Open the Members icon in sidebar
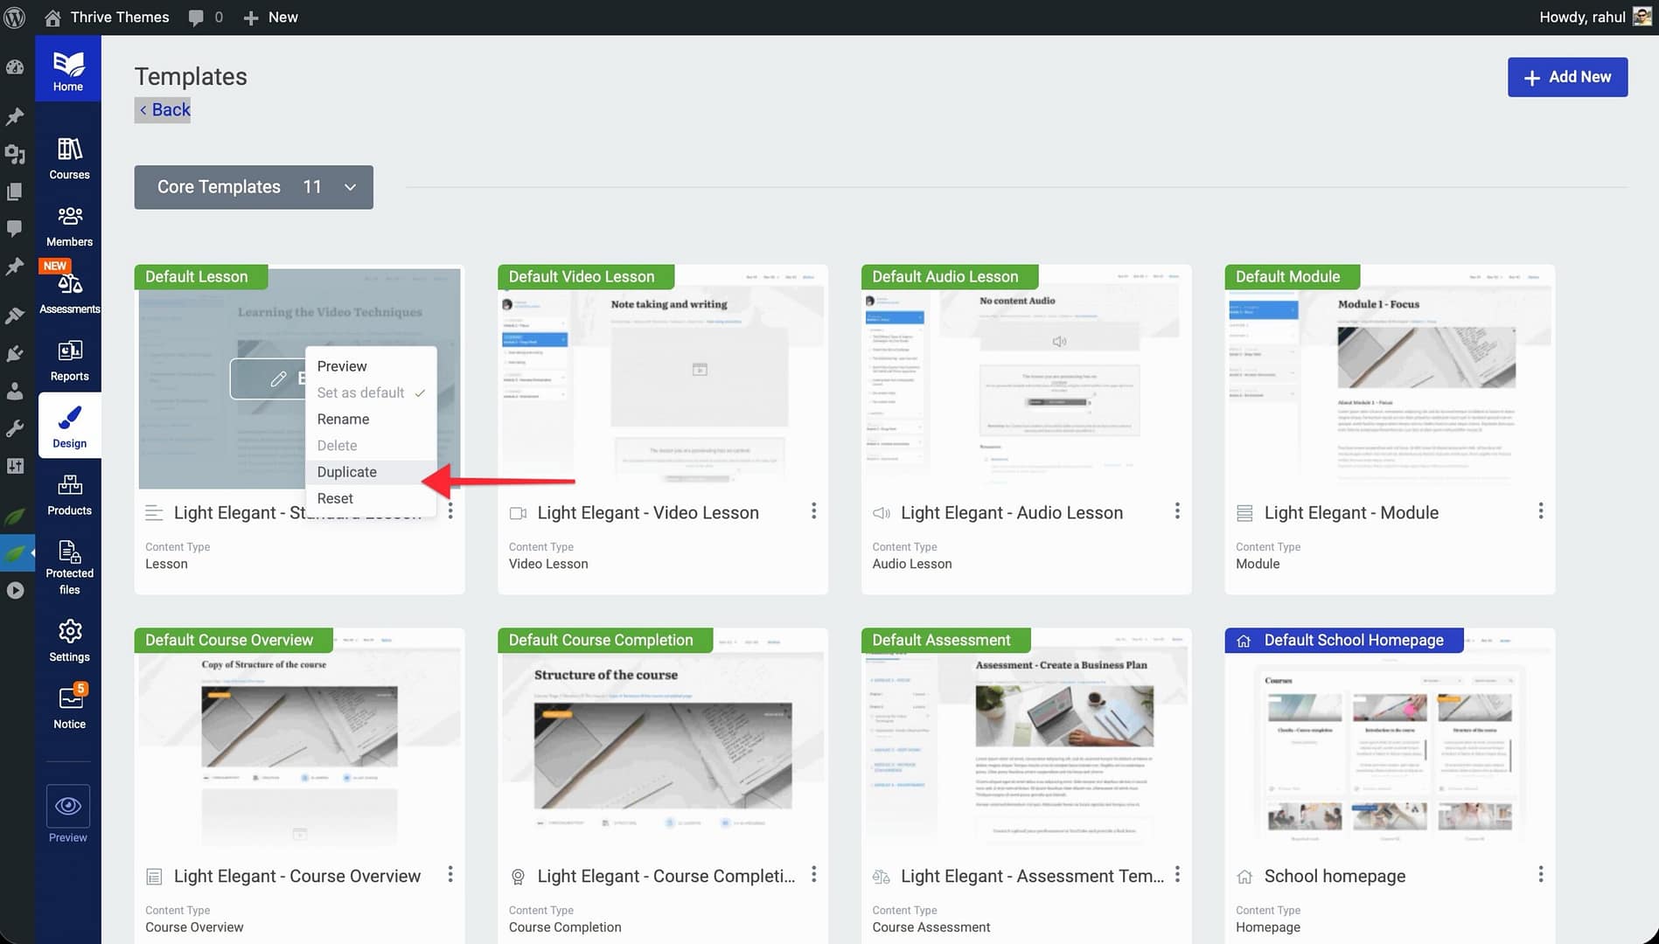This screenshot has width=1659, height=944. coord(69,226)
